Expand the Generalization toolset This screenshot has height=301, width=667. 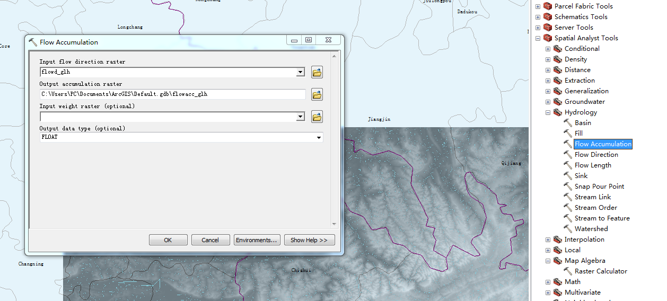[548, 91]
